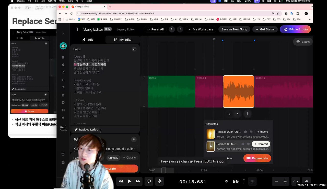Commit the second alternate
The image size is (327, 189).
(x=261, y=144)
